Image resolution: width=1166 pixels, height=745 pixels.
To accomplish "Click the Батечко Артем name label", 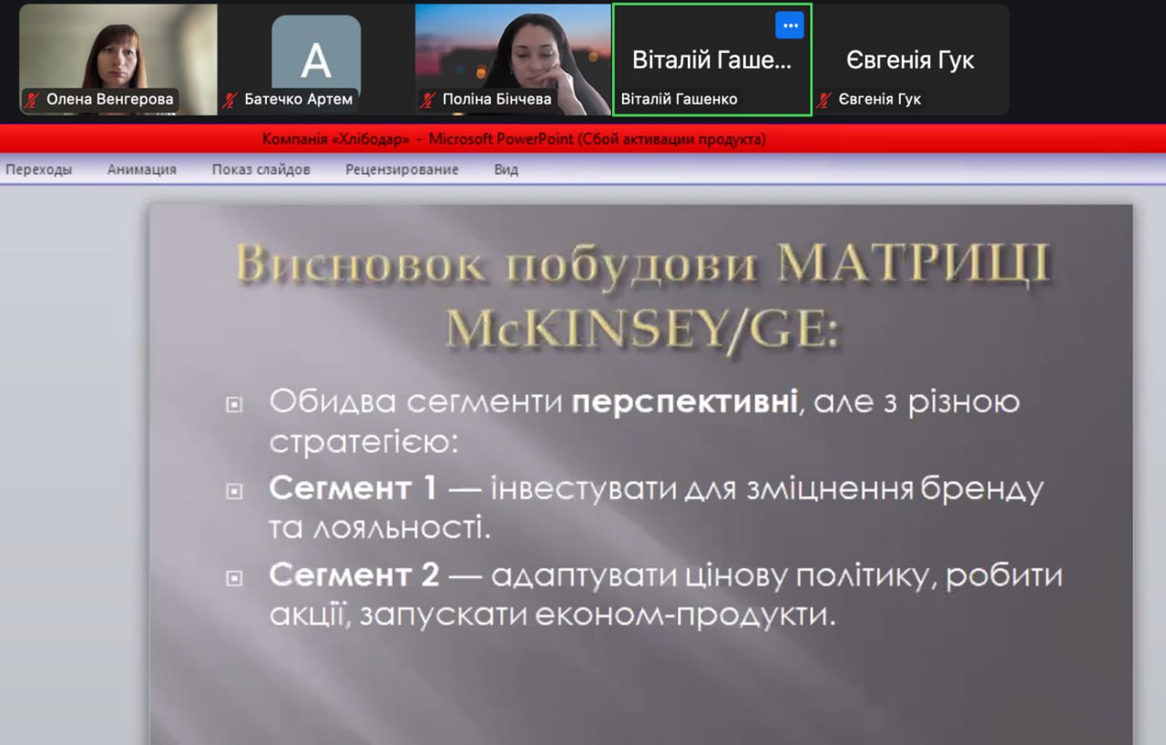I will (299, 99).
